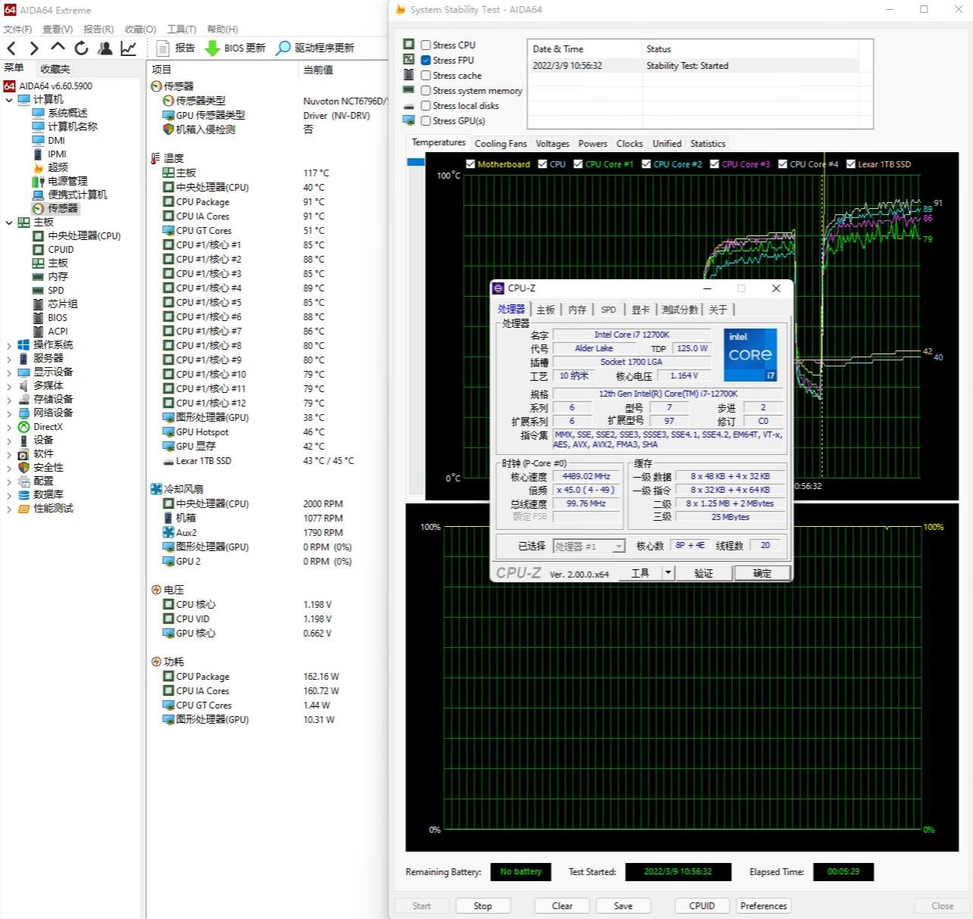Click 项目 column header
Image resolution: width=973 pixels, height=919 pixels.
click(x=161, y=69)
